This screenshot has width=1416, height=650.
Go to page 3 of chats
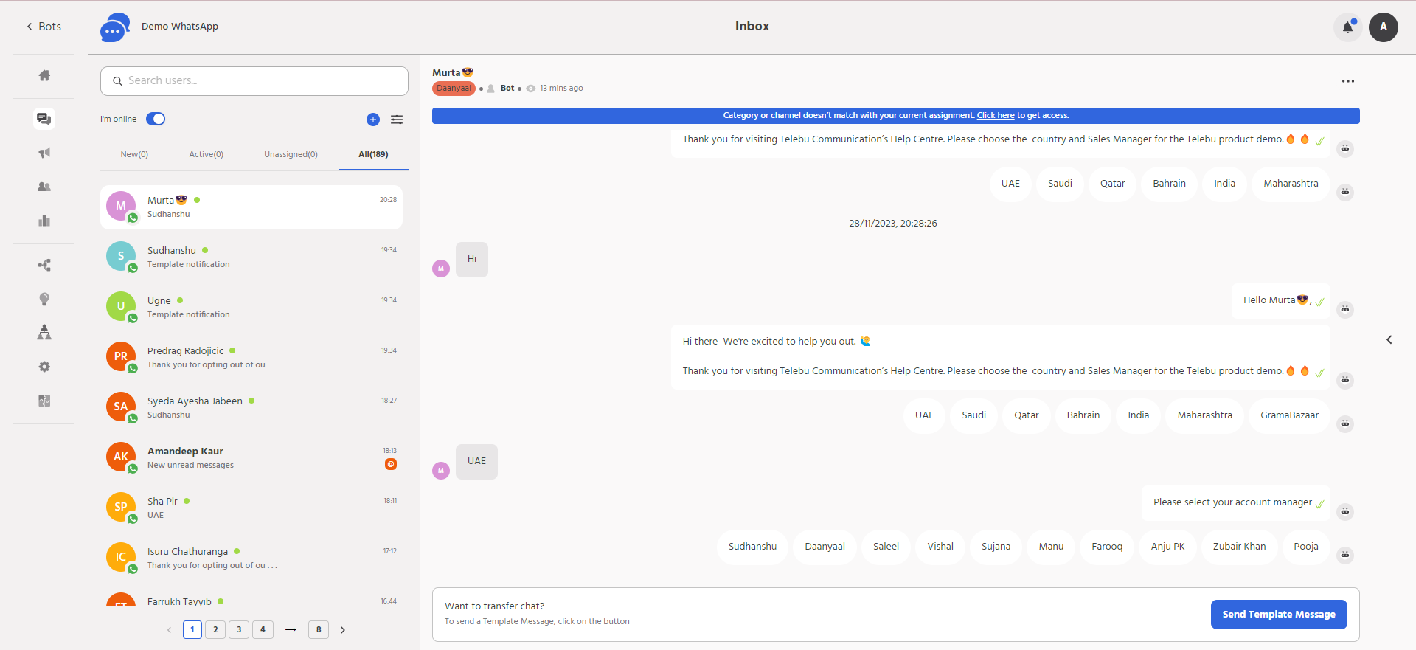pos(239,629)
